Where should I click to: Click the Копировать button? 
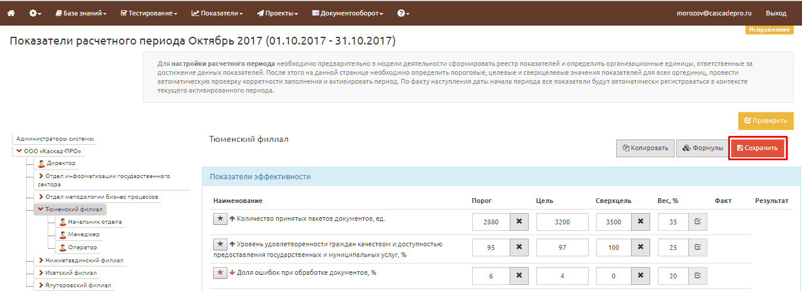tap(645, 148)
